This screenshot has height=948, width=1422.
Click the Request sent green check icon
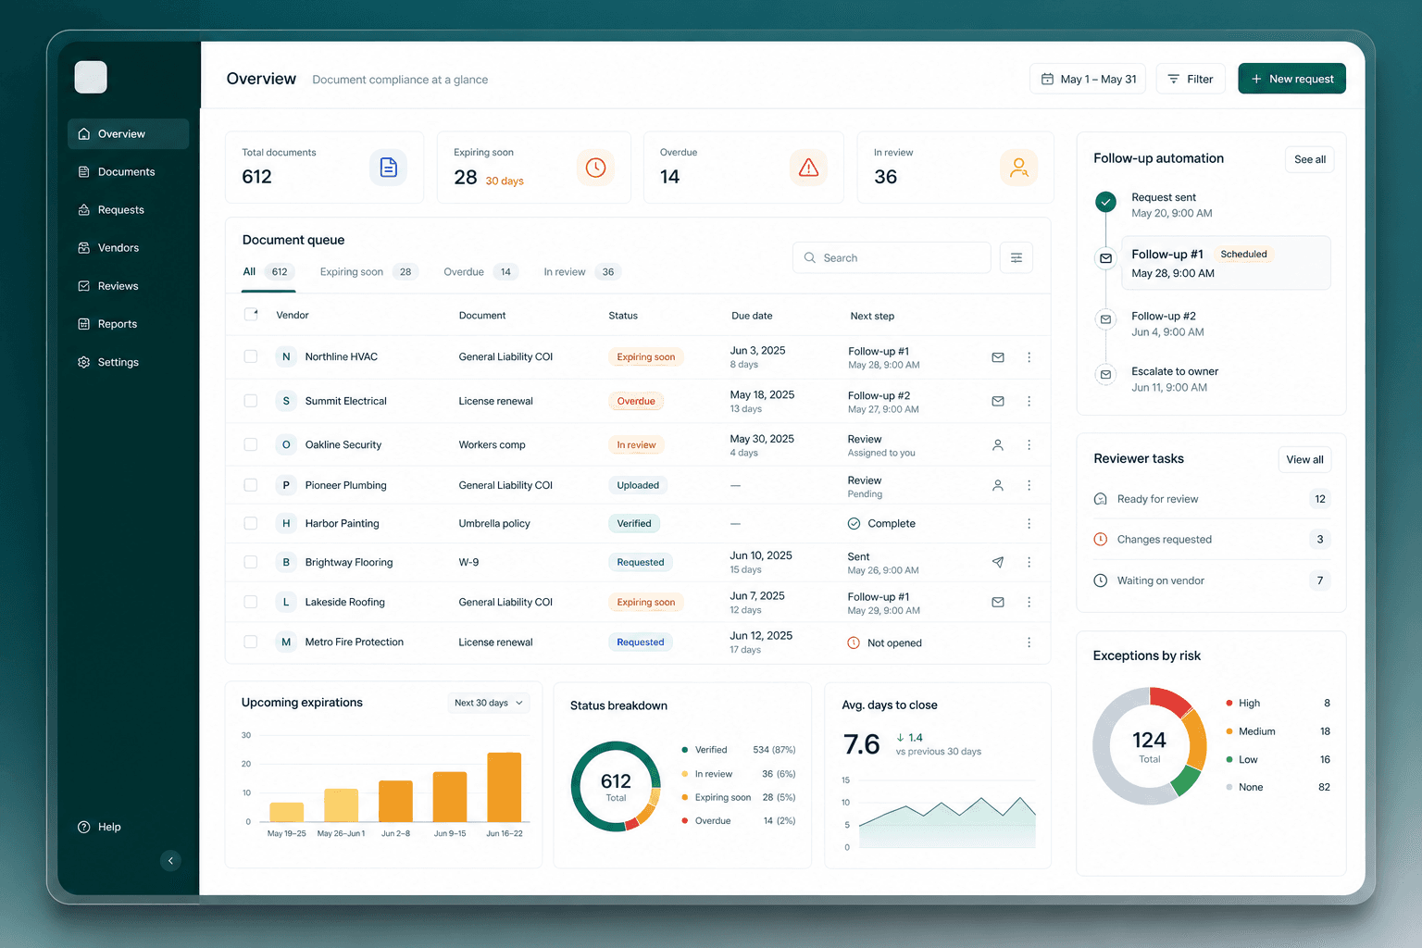(x=1105, y=202)
